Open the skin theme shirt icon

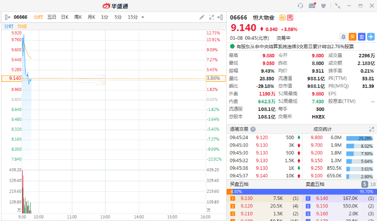point(324,6)
